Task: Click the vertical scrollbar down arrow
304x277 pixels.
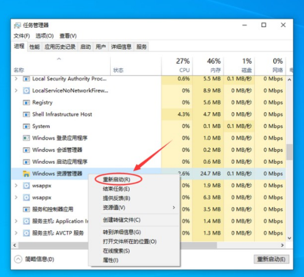Action: (x=289, y=238)
